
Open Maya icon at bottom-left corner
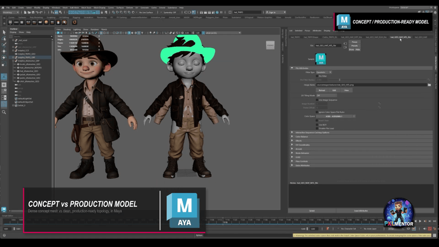[x=4, y=209]
